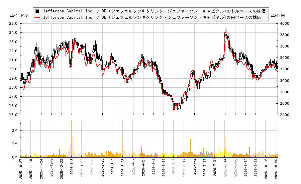Click the 2026-9-28 date label
The height and width of the screenshot is (184, 301).
tap(256, 168)
